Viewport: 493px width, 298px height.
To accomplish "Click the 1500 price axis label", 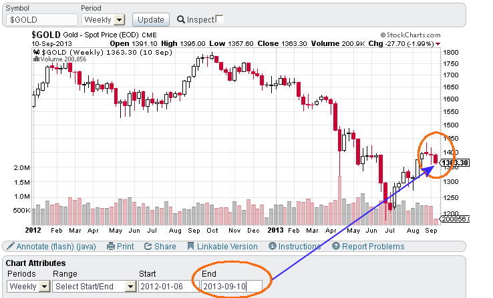I will [451, 125].
